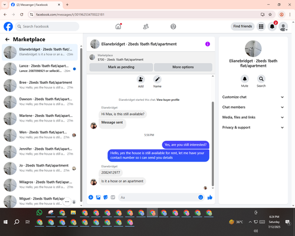Expand Chat members section
The image size is (295, 236).
pos(253,107)
